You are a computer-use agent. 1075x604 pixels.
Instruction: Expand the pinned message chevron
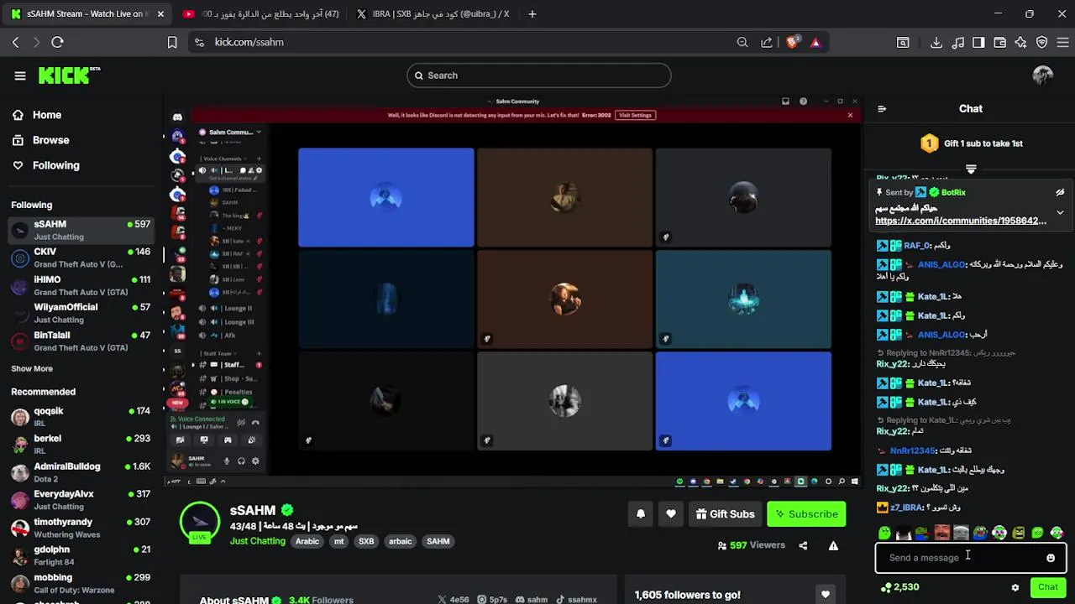(1060, 213)
